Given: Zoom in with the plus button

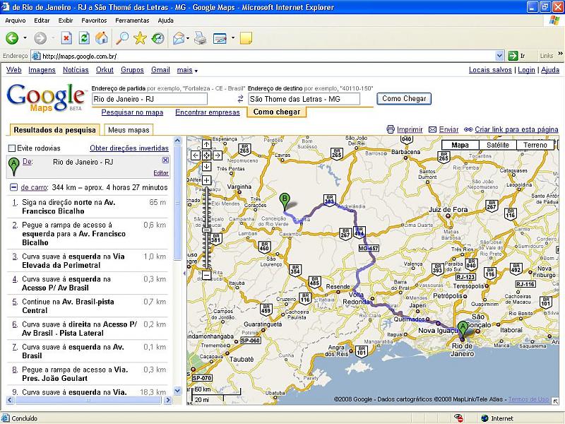Looking at the screenshot, I should point(206,180).
